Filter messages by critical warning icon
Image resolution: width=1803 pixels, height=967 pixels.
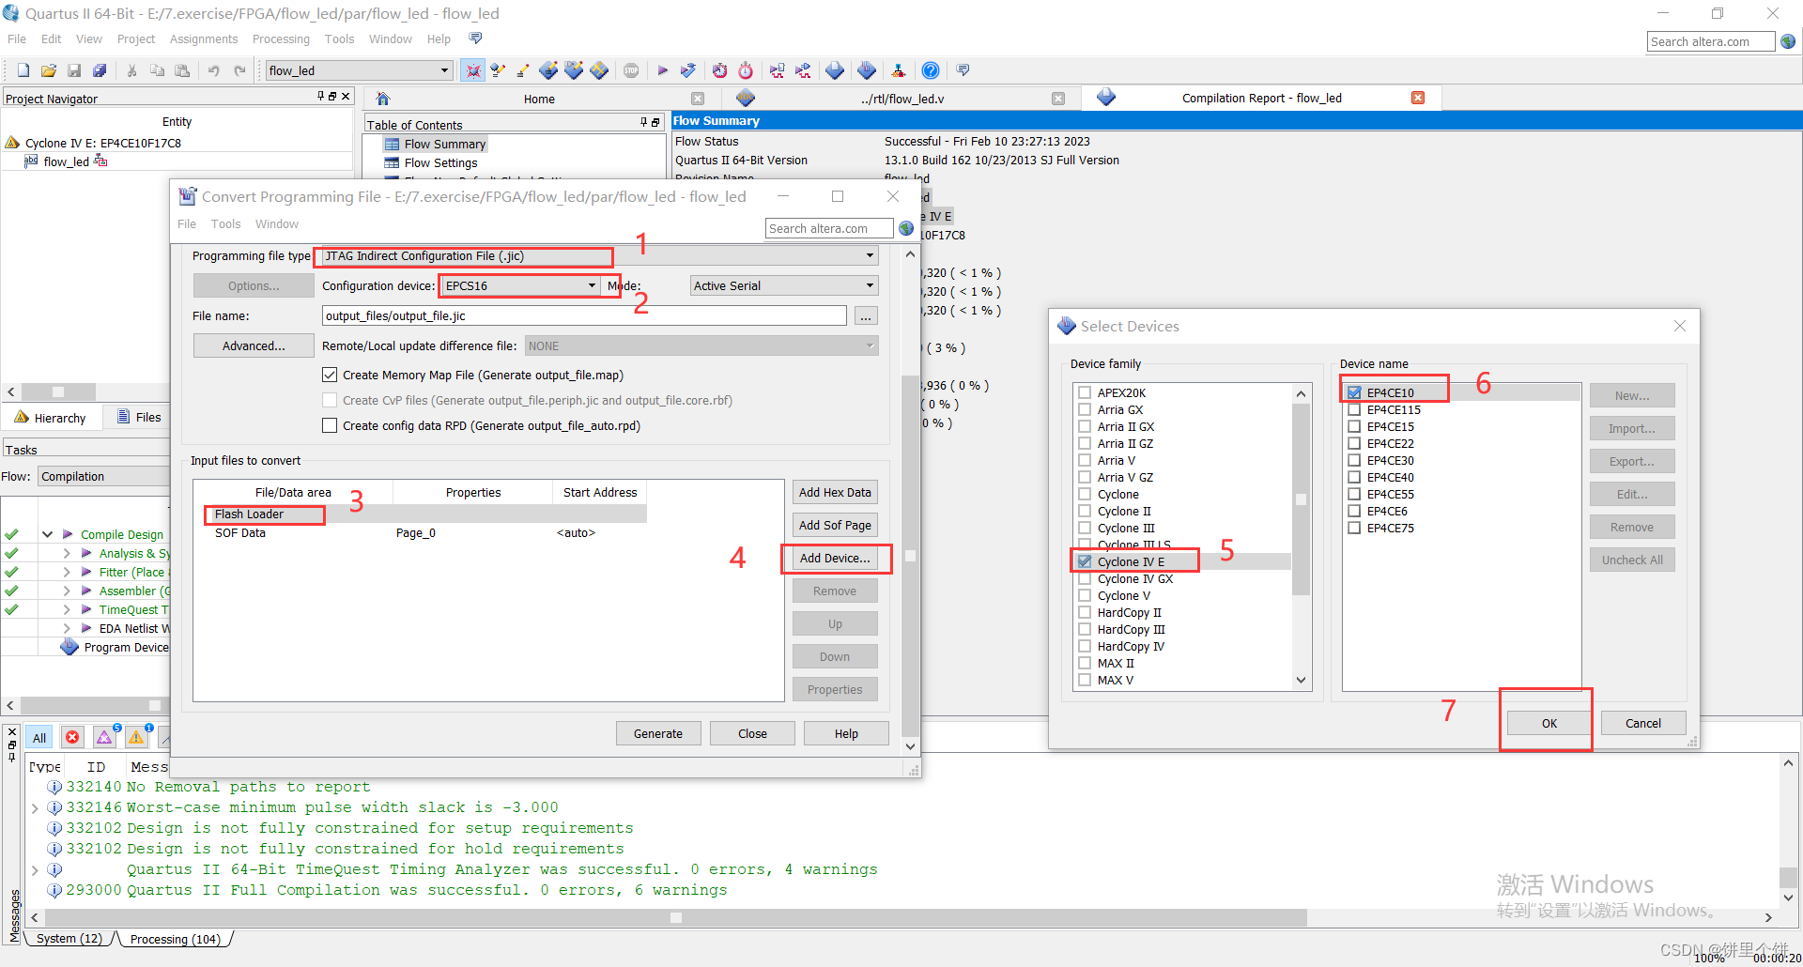[x=104, y=738]
